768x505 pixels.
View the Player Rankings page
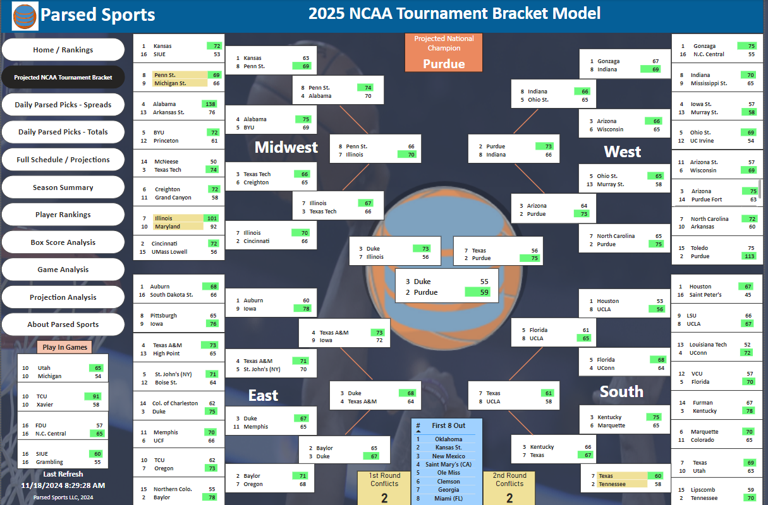tap(63, 215)
